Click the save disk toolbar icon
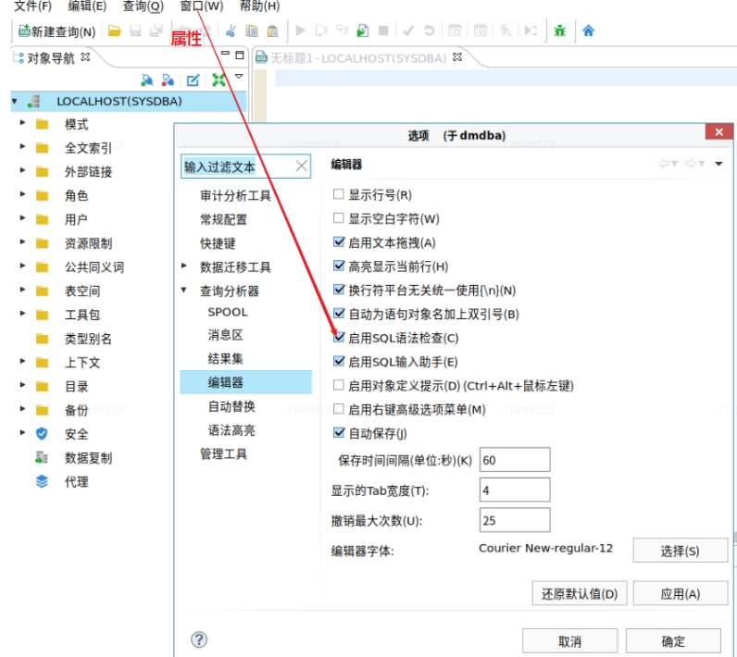The width and height of the screenshot is (737, 657). (135, 31)
